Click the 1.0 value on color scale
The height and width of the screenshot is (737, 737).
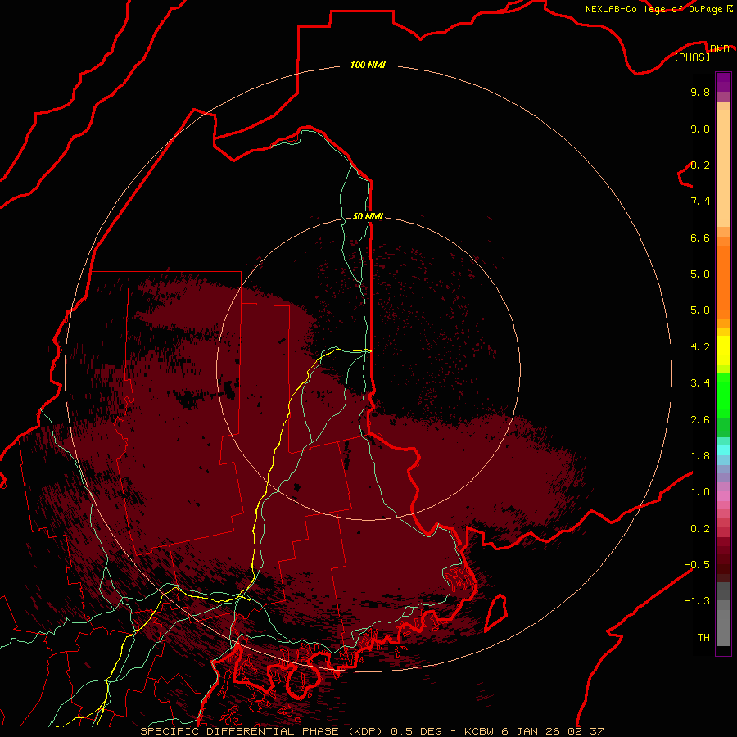[700, 492]
